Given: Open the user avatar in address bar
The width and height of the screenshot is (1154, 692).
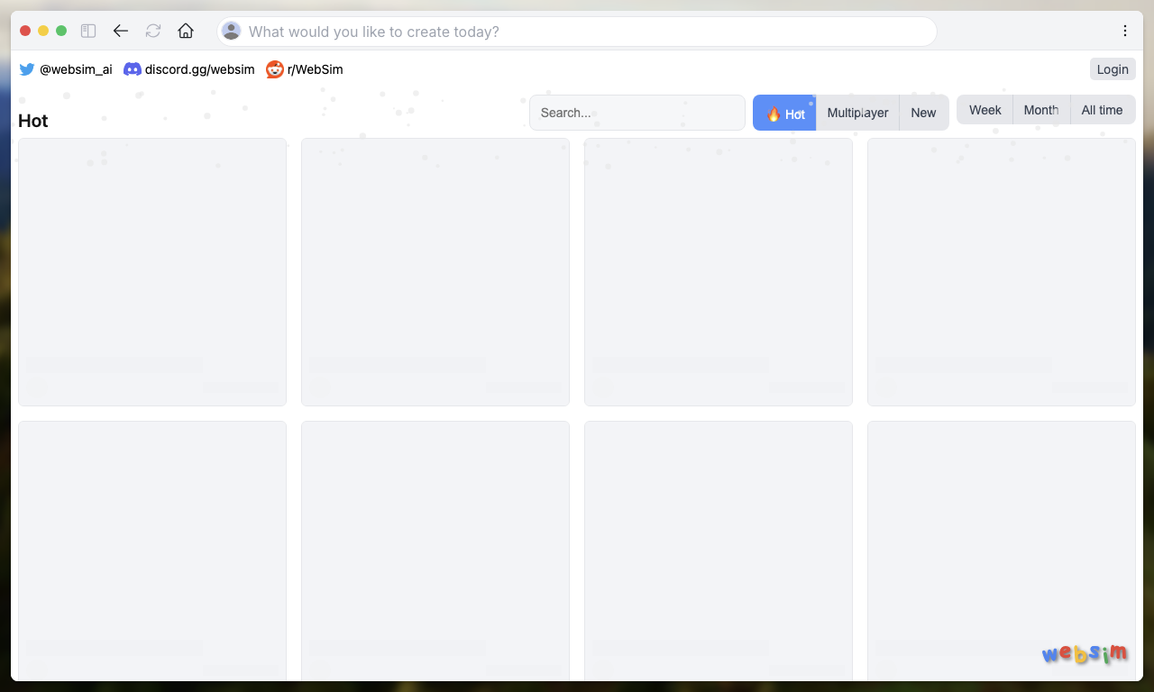Looking at the screenshot, I should [232, 32].
